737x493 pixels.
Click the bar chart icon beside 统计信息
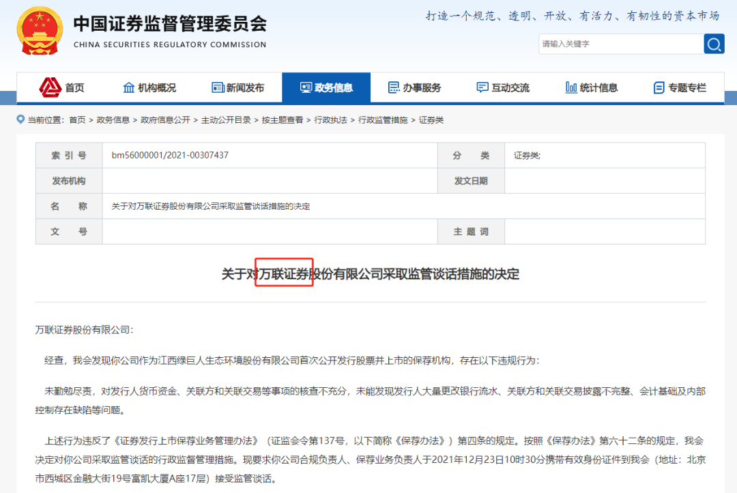click(x=571, y=87)
